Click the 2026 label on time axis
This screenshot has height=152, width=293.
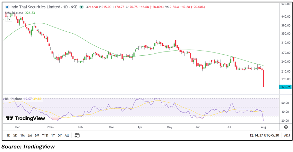point(50,127)
